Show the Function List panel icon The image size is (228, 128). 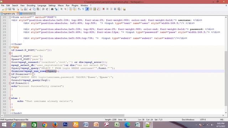point(98,9)
